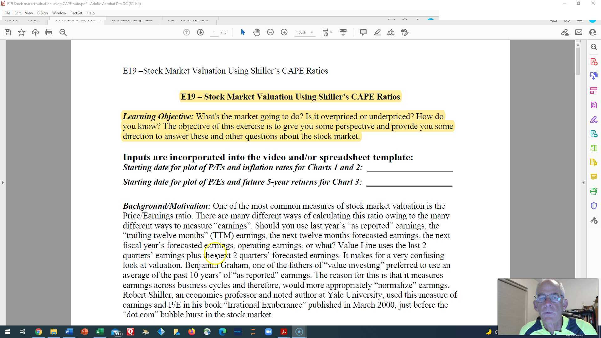Star this file as a favorite
Image resolution: width=601 pixels, height=338 pixels.
[x=22, y=32]
